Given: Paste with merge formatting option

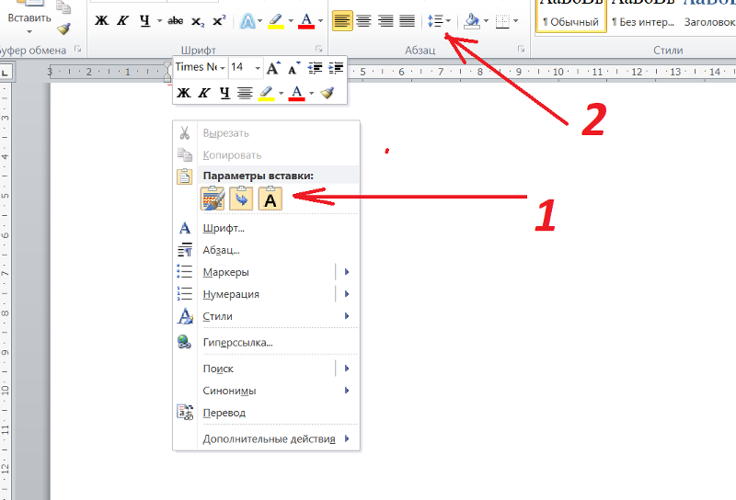Looking at the screenshot, I should tap(241, 198).
